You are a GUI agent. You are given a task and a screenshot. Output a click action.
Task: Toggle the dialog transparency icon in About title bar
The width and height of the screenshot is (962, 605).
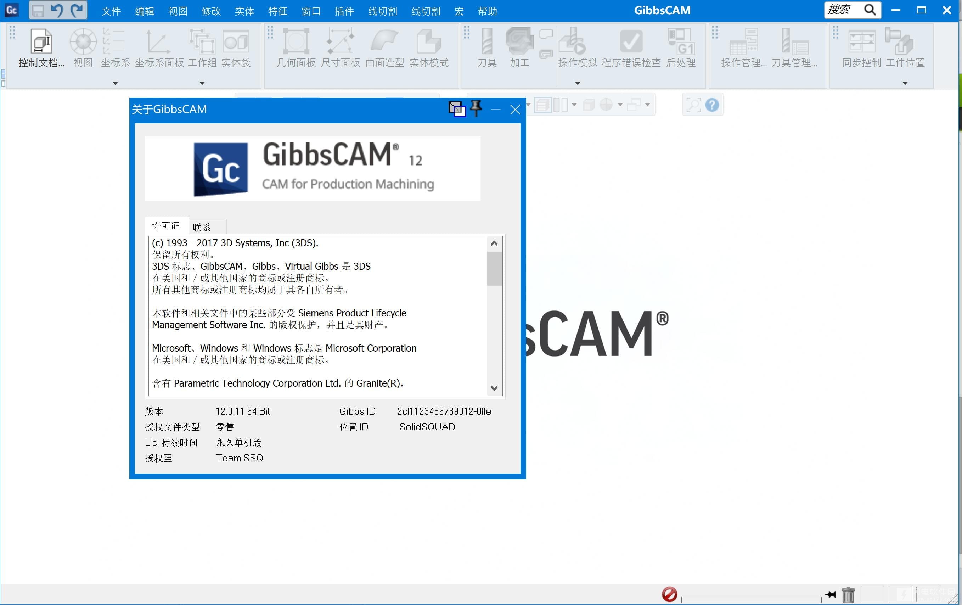click(457, 109)
